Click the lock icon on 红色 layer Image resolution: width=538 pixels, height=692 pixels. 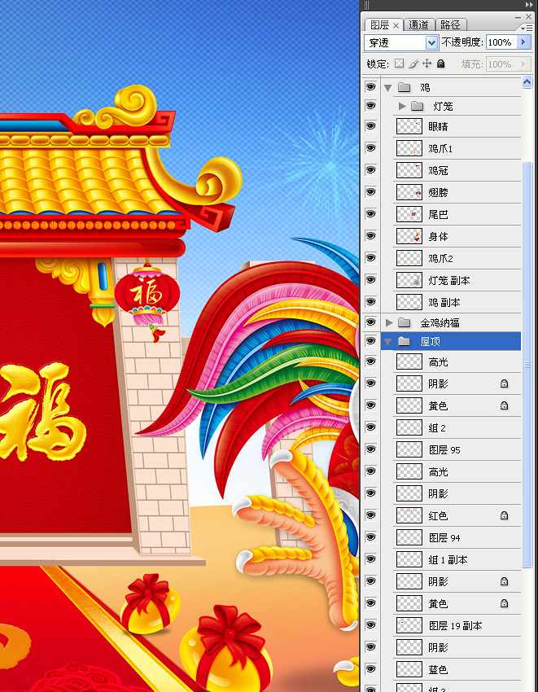[x=504, y=515]
